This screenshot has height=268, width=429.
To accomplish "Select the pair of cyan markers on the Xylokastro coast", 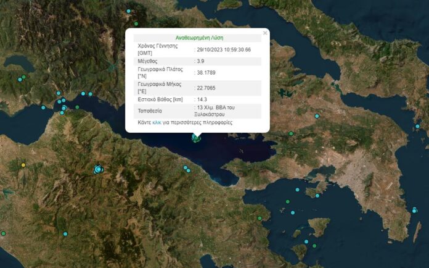I will (x=187, y=169).
